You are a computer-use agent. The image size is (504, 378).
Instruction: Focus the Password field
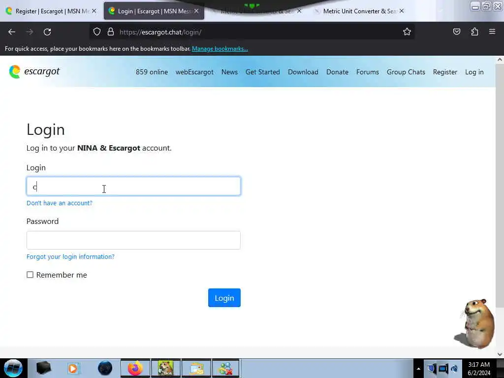pos(133,240)
